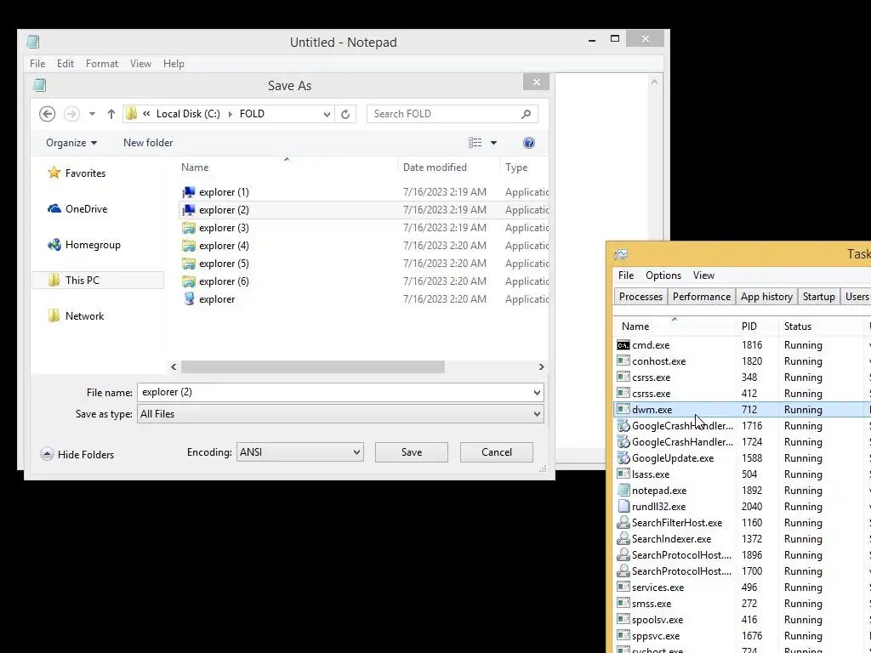Go up one folder level
This screenshot has height=653, width=871.
[111, 114]
